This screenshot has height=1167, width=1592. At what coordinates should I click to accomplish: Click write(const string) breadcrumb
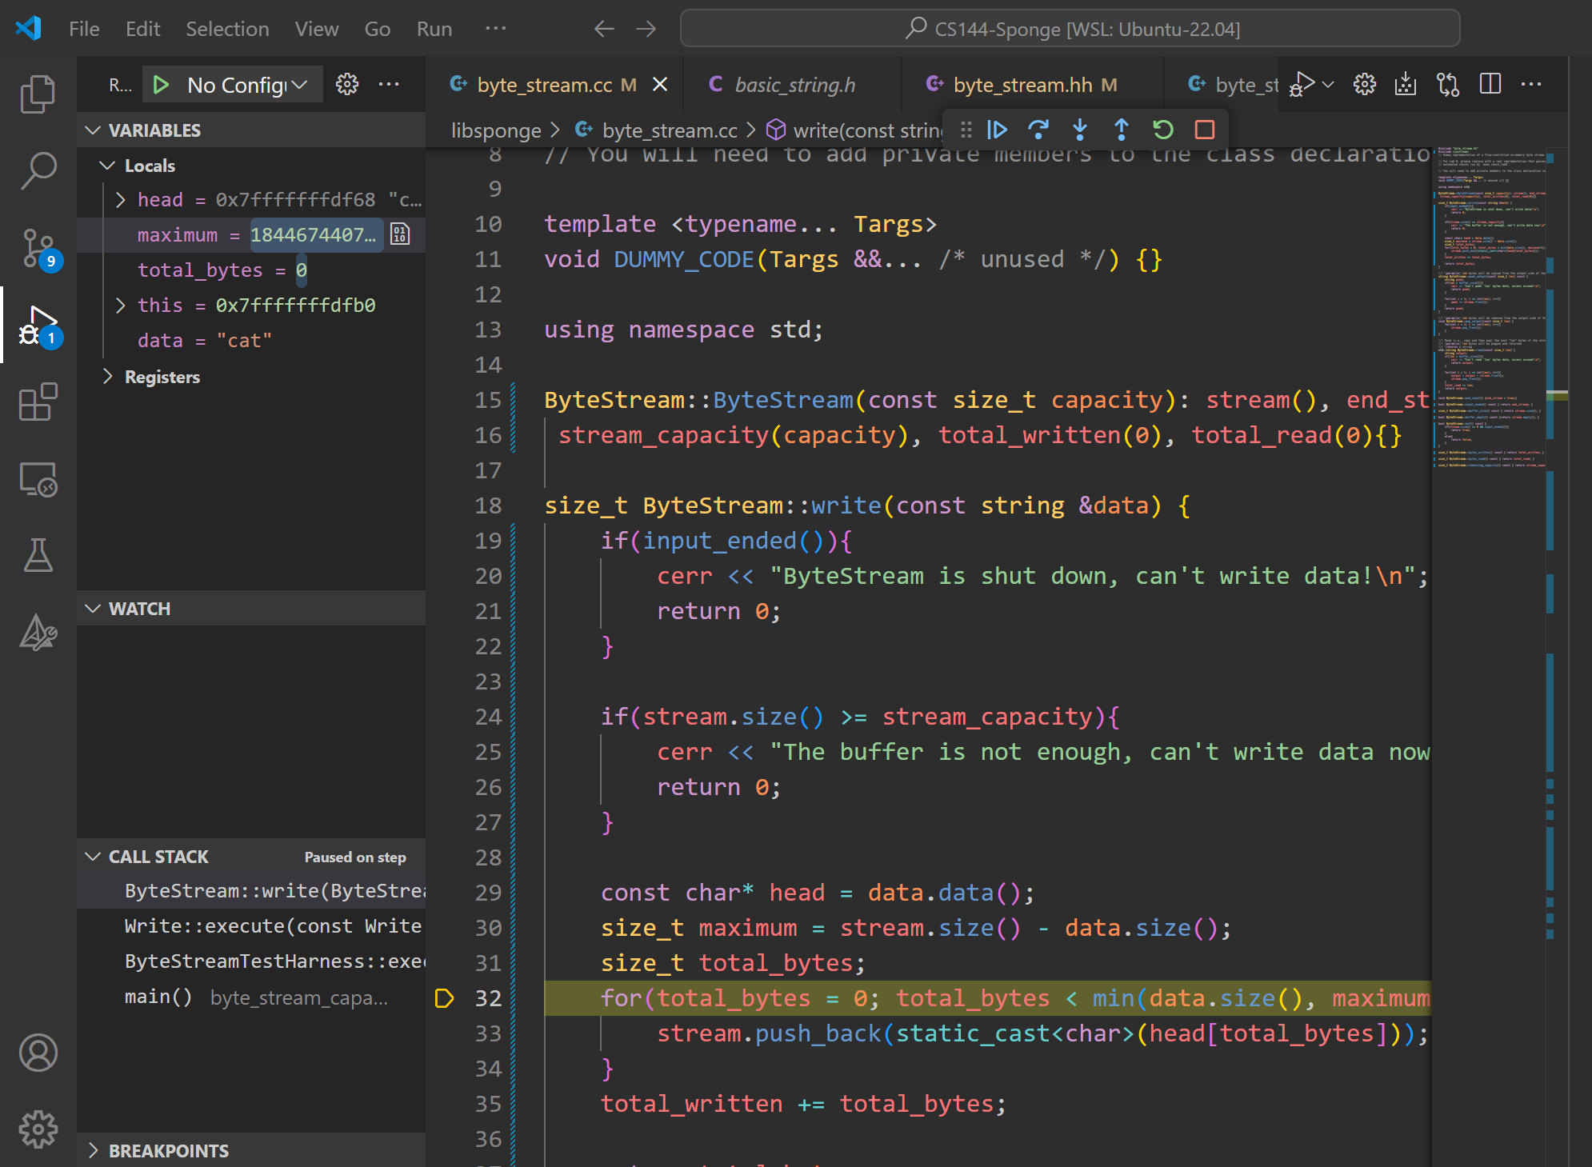pos(867,130)
